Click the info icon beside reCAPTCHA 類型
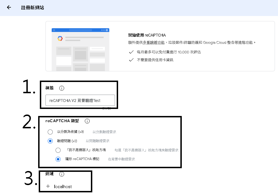The width and height of the screenshot is (278, 196). 87,121
